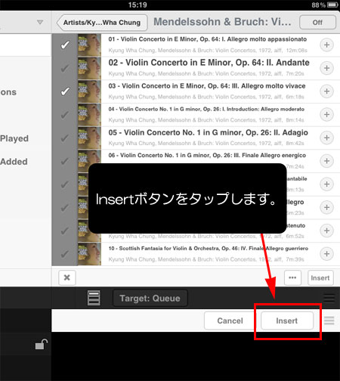Open album art thumbnail of track 01
This screenshot has height=381, width=340.
click(89, 45)
